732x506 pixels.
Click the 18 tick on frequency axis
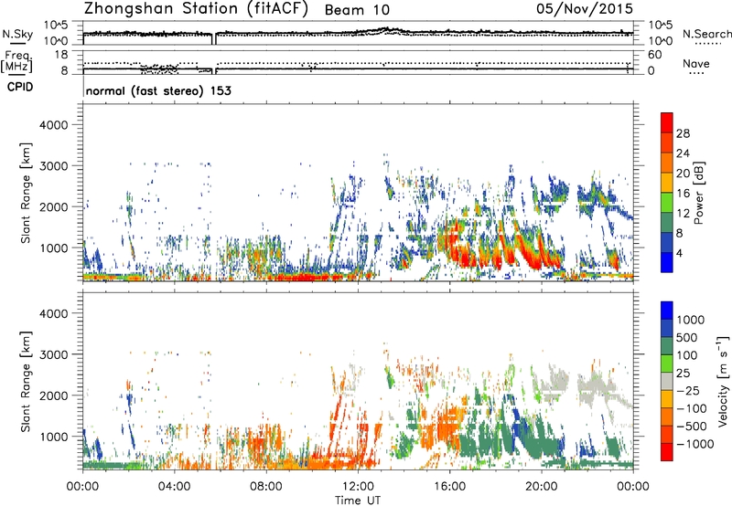[61, 55]
